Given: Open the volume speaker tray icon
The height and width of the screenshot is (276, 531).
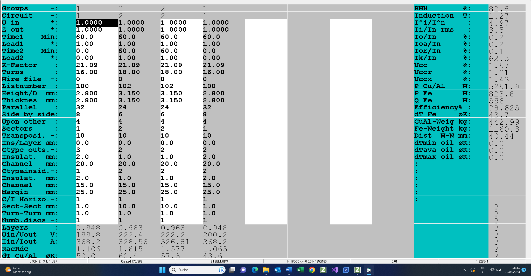Looking at the screenshot, I should pos(498,270).
